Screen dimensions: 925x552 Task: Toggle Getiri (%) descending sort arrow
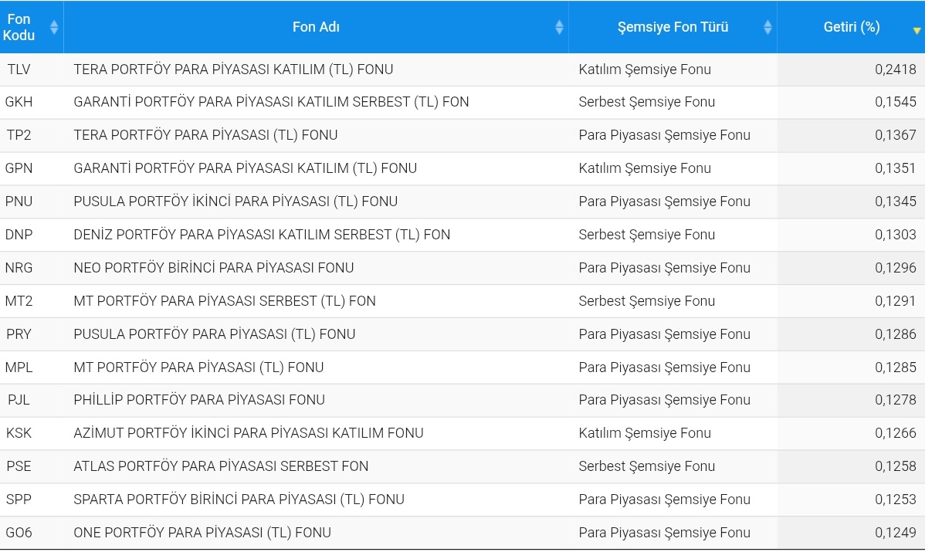point(917,30)
